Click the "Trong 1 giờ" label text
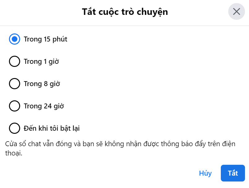 tap(41, 62)
